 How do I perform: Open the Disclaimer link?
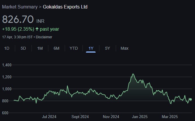(x=44, y=37)
